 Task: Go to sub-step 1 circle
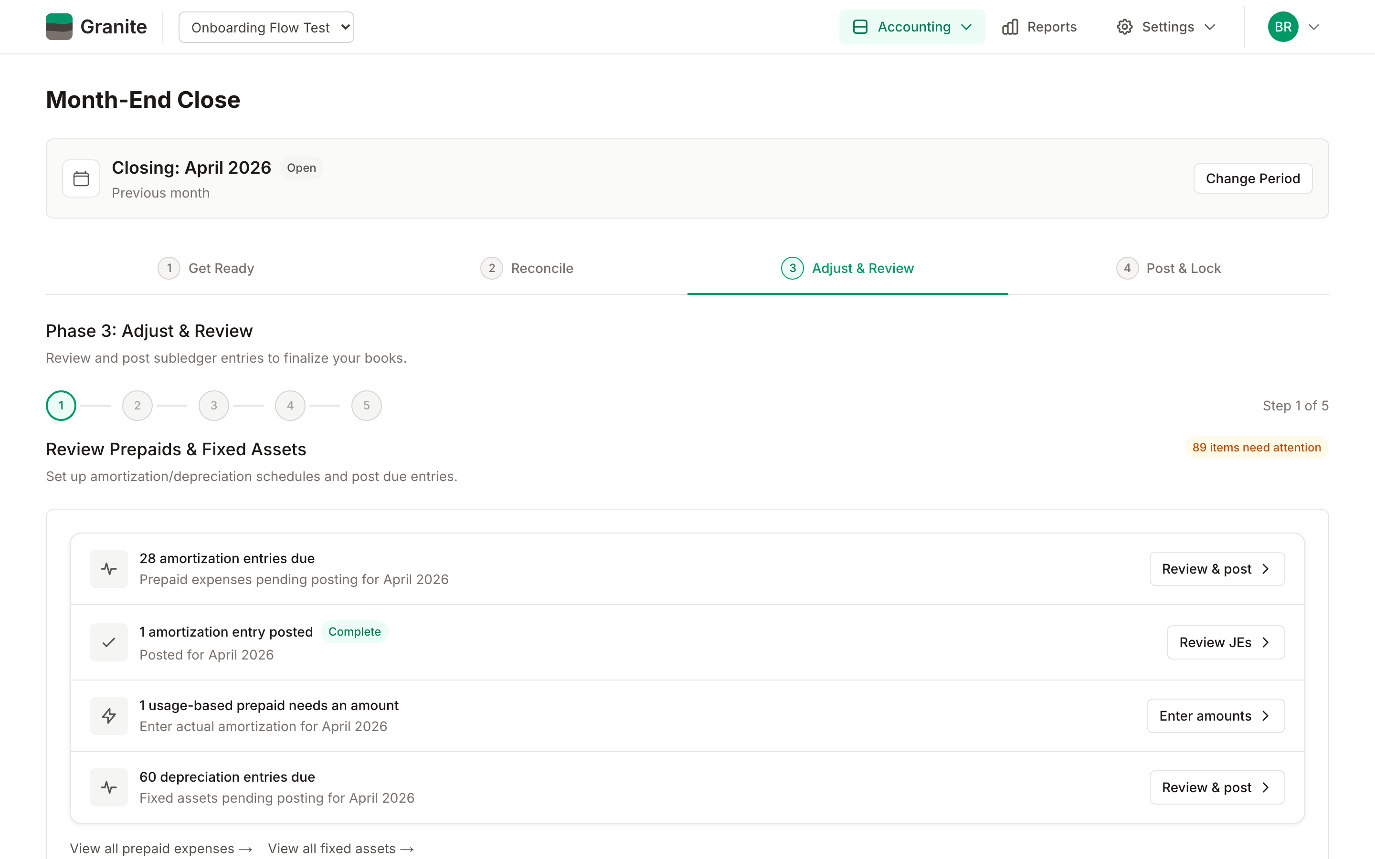[62, 406]
